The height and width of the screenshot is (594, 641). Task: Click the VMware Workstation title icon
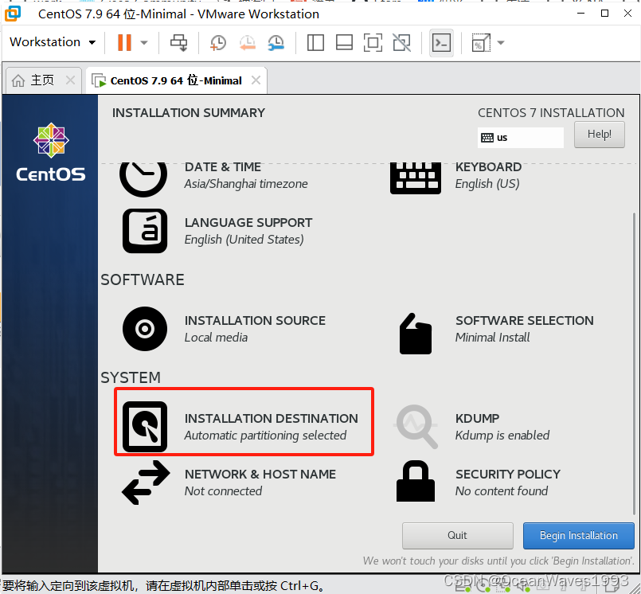12,13
